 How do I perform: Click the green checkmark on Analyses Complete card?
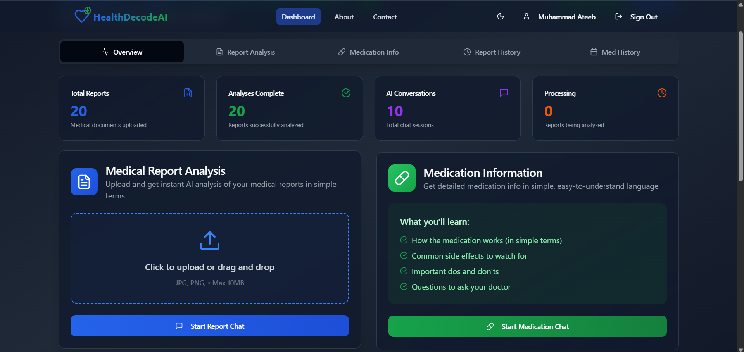pyautogui.click(x=346, y=93)
